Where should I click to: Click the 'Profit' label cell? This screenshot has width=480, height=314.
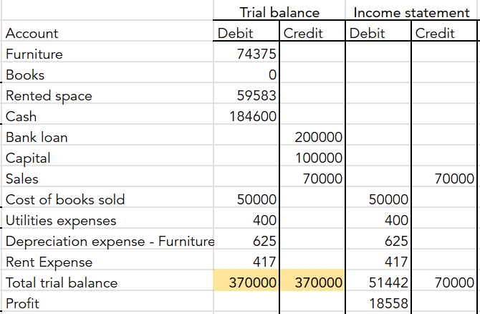(107, 301)
